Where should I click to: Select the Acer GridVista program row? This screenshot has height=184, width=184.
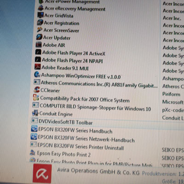[x=59, y=16]
